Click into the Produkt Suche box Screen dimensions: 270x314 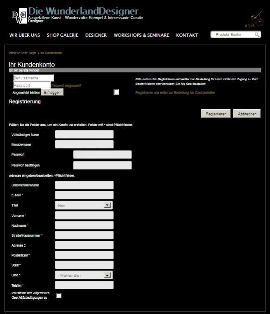click(x=232, y=35)
